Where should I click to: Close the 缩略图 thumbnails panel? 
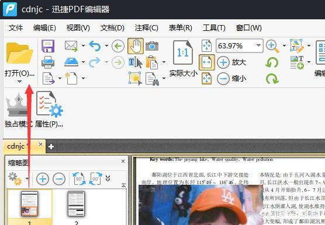(123, 161)
